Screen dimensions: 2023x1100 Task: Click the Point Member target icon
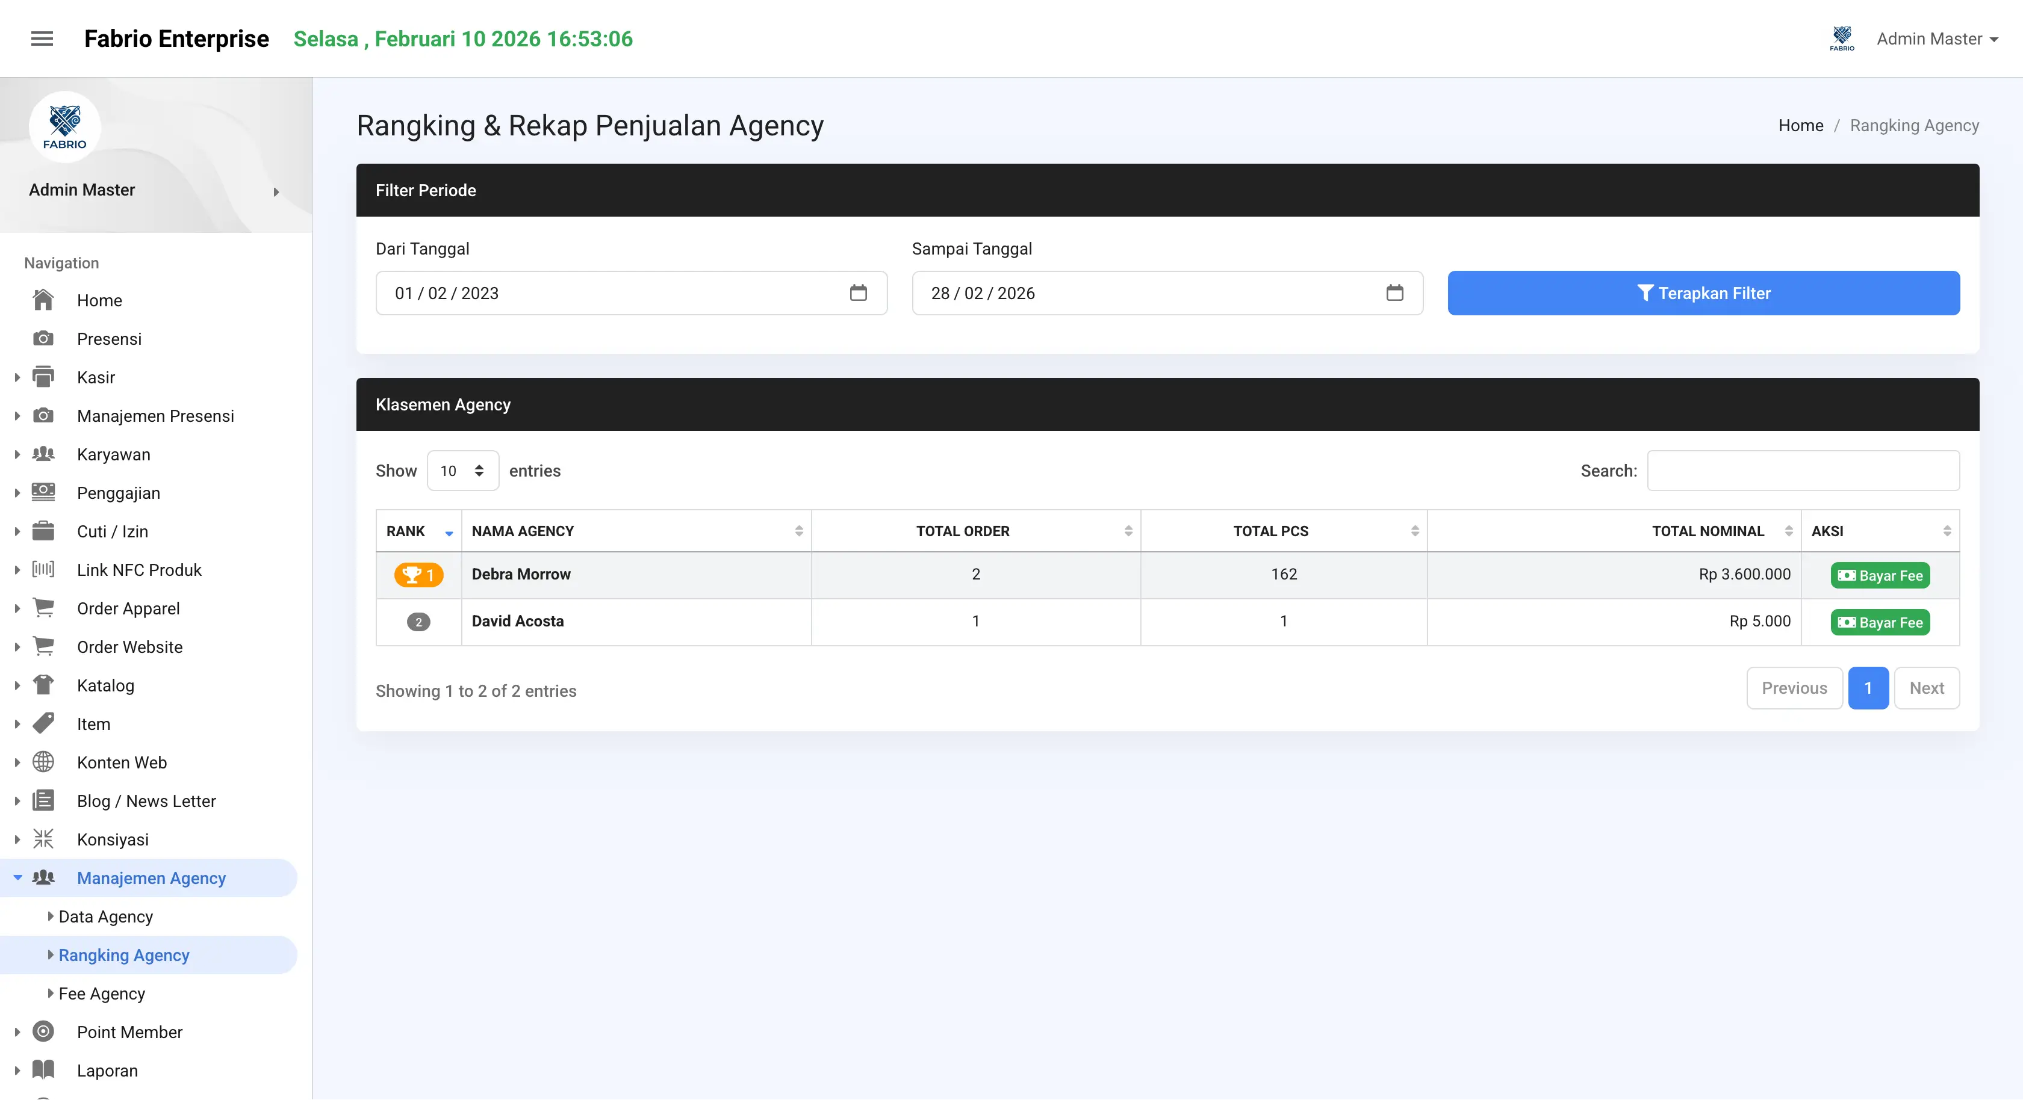pos(43,1031)
